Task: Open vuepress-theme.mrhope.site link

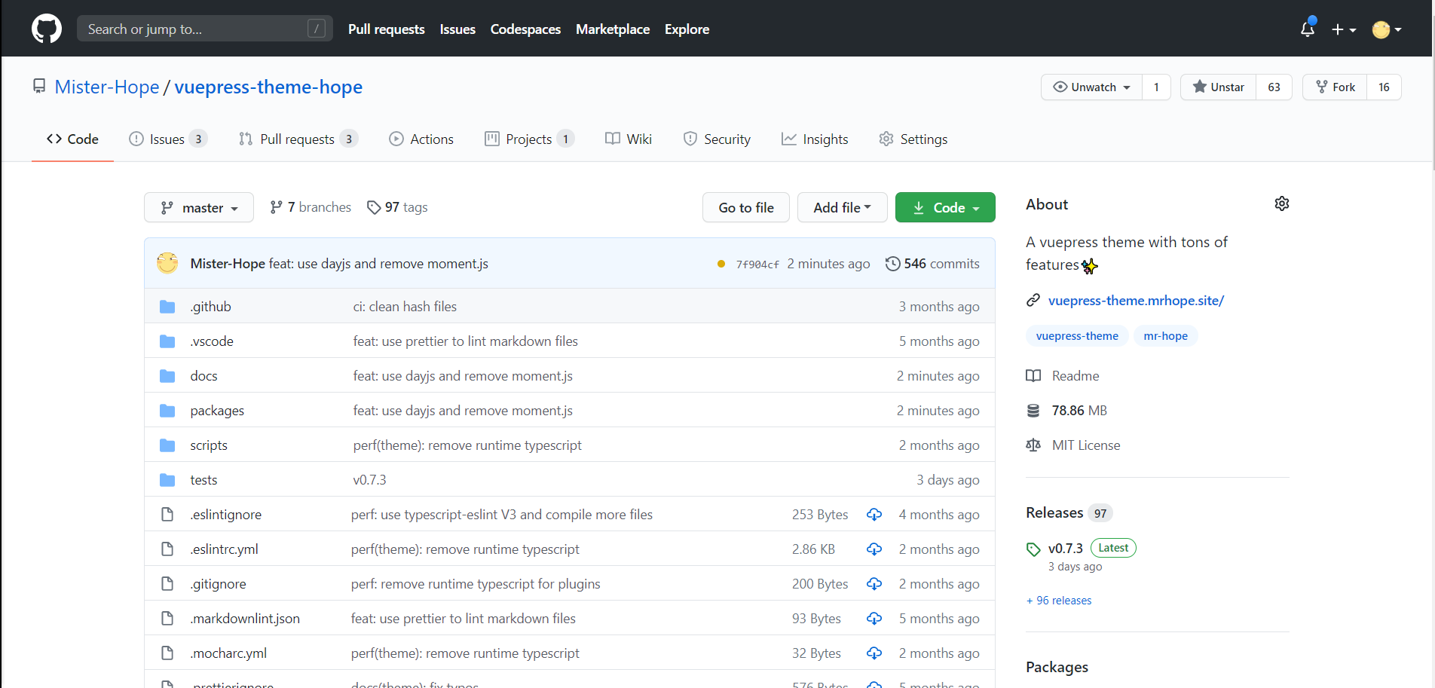Action: (1136, 301)
